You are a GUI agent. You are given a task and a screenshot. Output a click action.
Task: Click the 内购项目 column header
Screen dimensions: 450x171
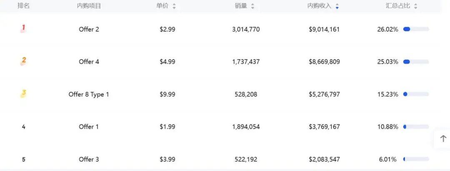[89, 6]
